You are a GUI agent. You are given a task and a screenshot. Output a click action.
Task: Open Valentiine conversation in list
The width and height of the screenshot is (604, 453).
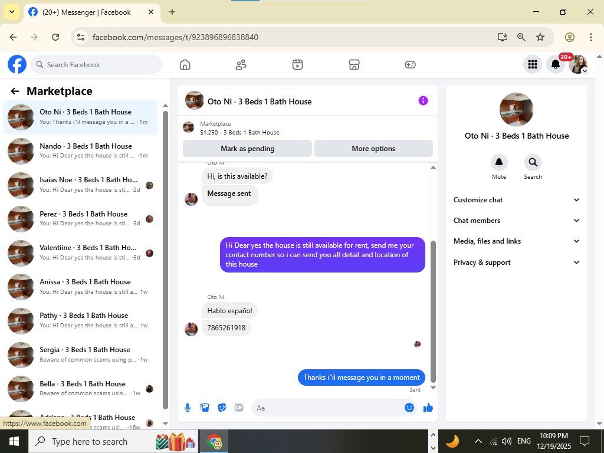tap(80, 252)
